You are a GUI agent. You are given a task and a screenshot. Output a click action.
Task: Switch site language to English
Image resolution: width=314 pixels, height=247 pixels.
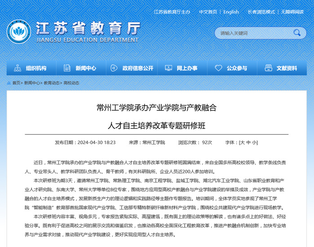point(231,12)
